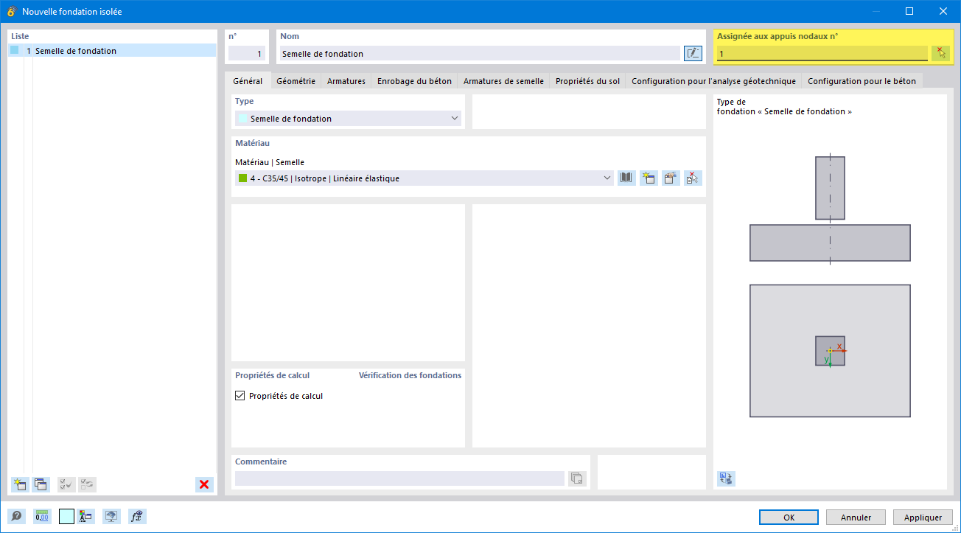Click the Vérification des fondations label
The image size is (961, 533).
click(x=410, y=375)
